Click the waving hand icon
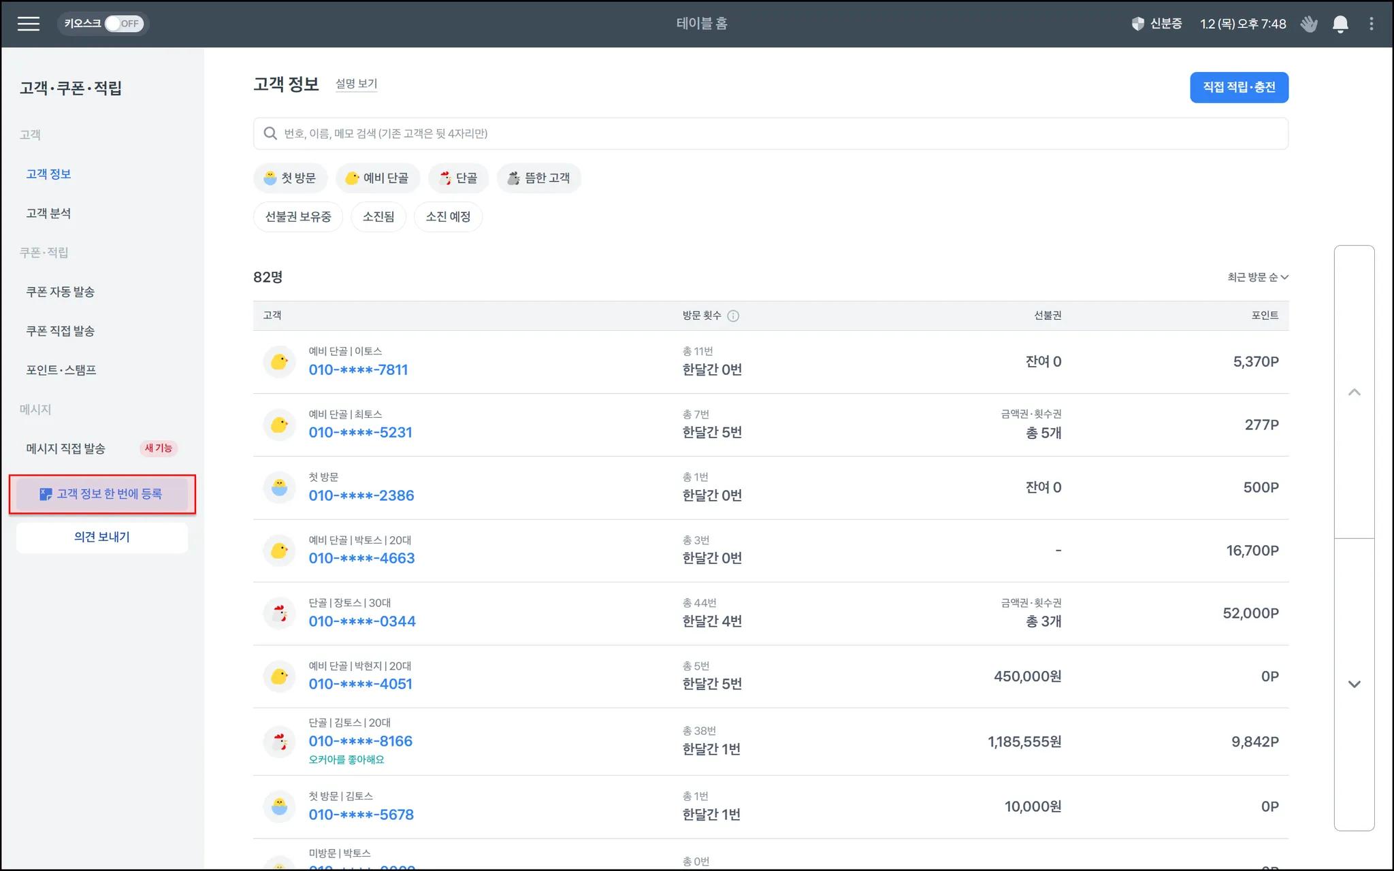Viewport: 1394px width, 871px height. pyautogui.click(x=1308, y=24)
